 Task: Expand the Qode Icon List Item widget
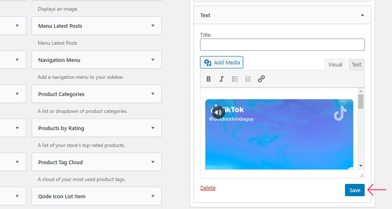click(x=153, y=196)
